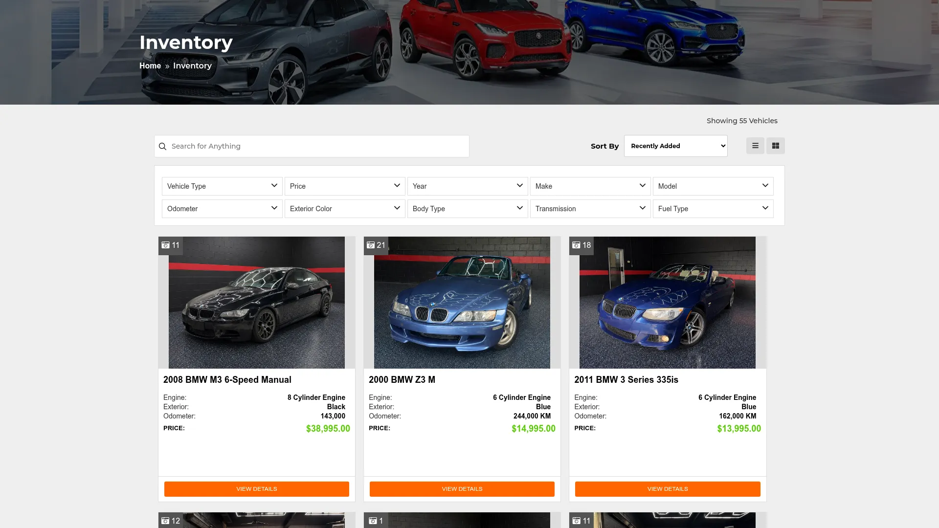Click the Inventory breadcrumb

click(x=192, y=66)
